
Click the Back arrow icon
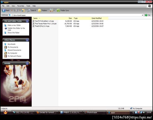tap(4, 10)
